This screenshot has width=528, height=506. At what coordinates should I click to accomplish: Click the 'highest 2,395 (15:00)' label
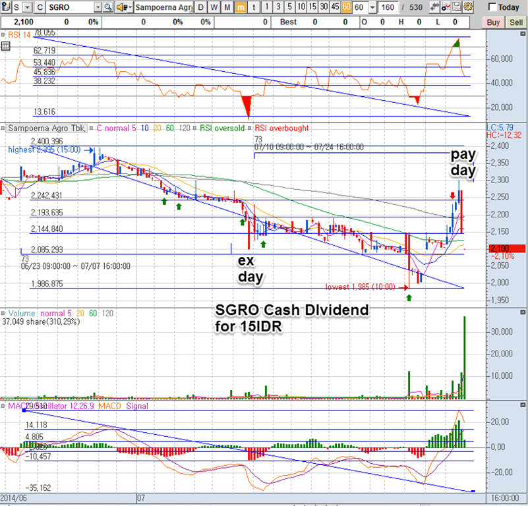pos(44,150)
